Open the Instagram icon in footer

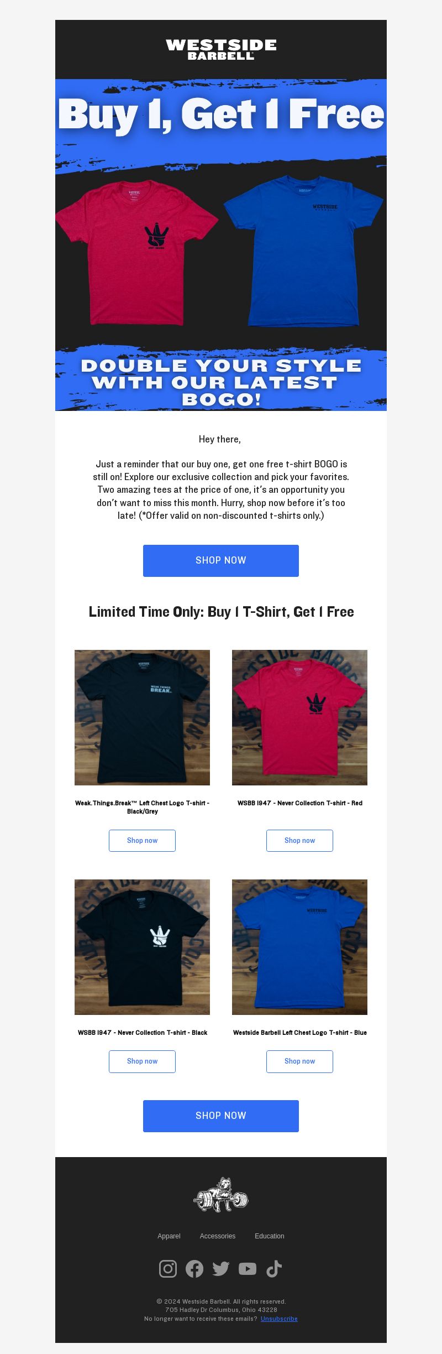[x=168, y=1268]
